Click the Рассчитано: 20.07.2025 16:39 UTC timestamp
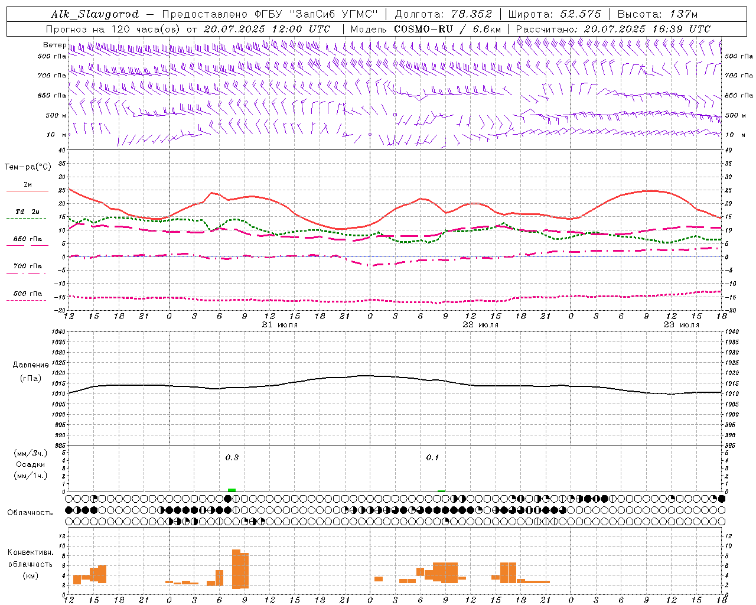756x605 pixels. 613,28
